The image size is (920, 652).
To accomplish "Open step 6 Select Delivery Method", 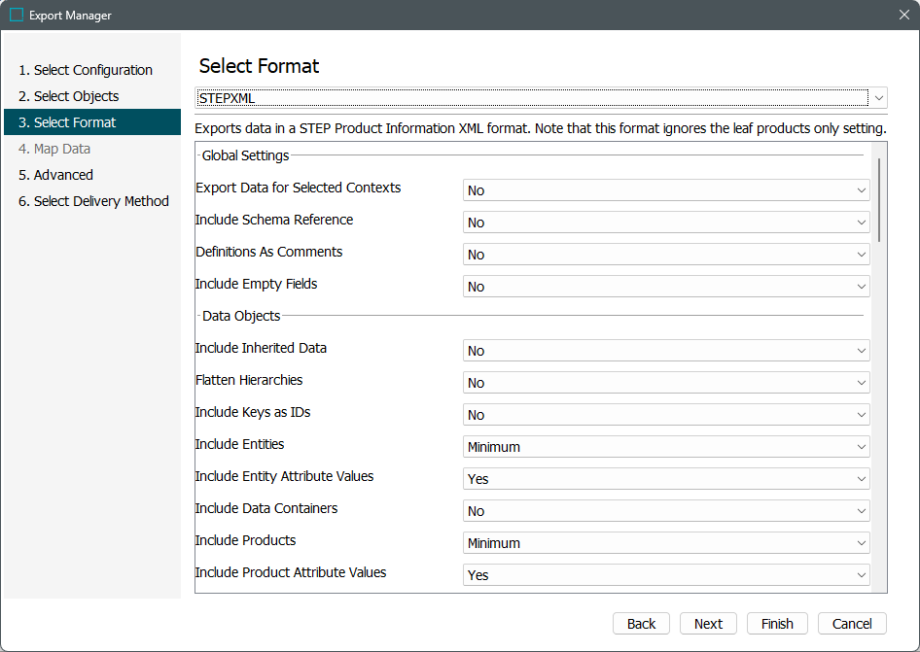I will click(x=101, y=201).
